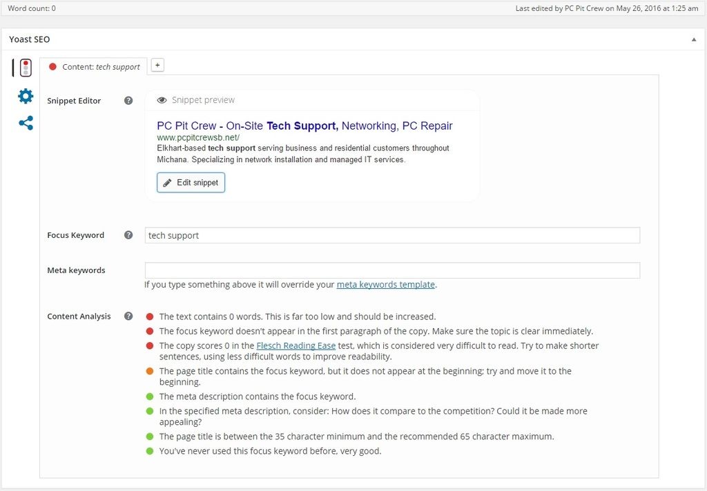The image size is (707, 491).
Task: Click text about 35 character minimum title
Action: point(357,437)
